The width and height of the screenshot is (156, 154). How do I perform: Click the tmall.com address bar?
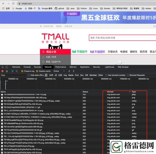(x=86, y=4)
